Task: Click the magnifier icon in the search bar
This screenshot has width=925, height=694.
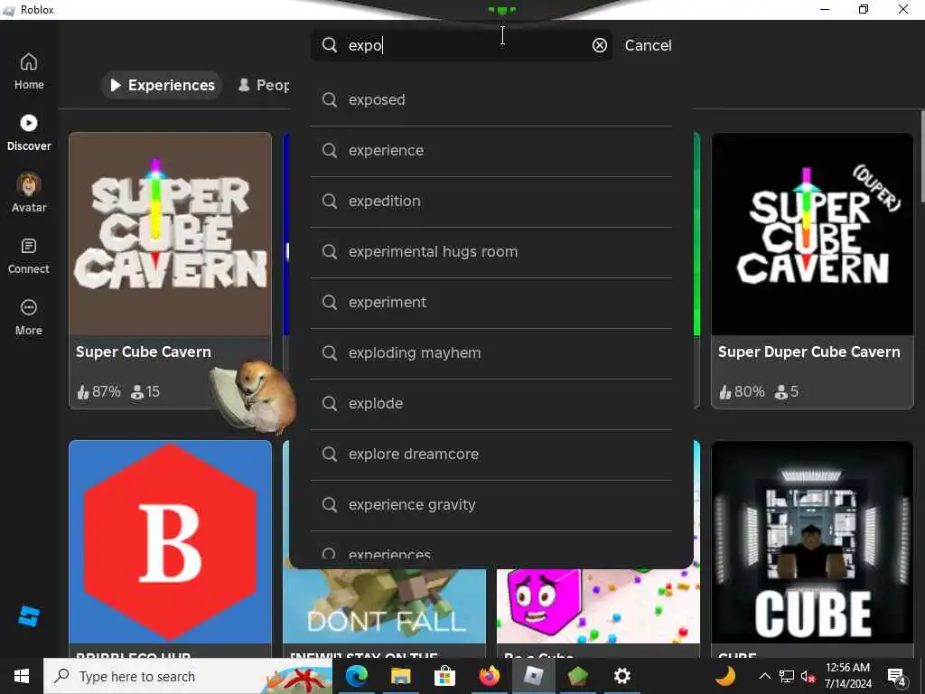Action: [x=329, y=45]
